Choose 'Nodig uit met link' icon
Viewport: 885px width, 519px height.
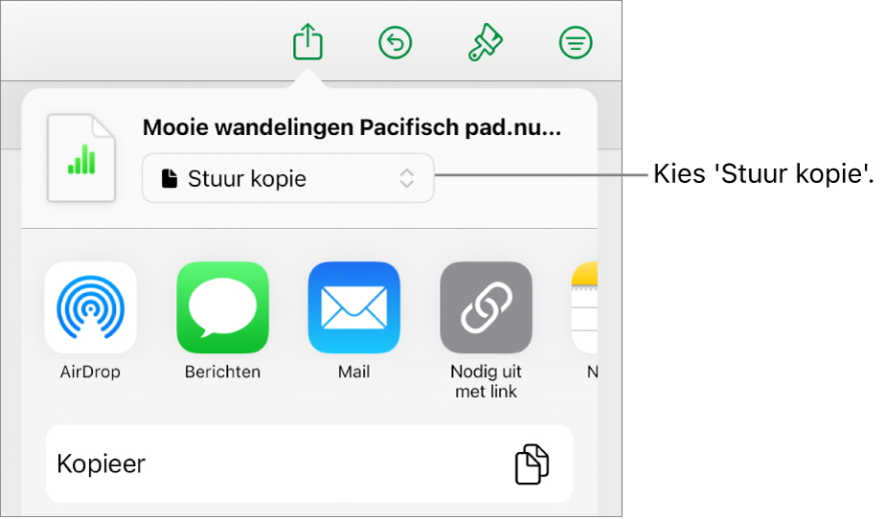click(x=486, y=307)
